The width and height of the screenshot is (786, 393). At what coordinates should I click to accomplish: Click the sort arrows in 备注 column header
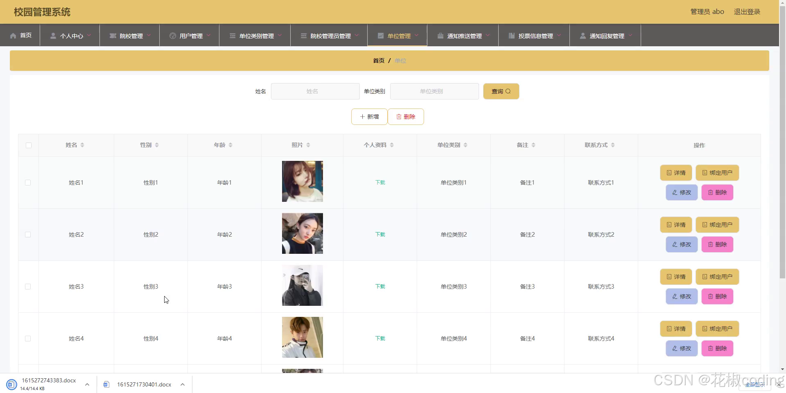coord(533,145)
